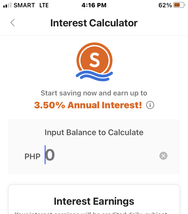188x214 pixels.
Task: Tap the battery icon in status bar
Action: 179,5
